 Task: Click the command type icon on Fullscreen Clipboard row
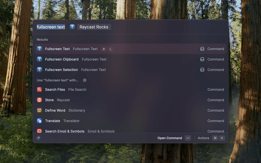coord(202,59)
